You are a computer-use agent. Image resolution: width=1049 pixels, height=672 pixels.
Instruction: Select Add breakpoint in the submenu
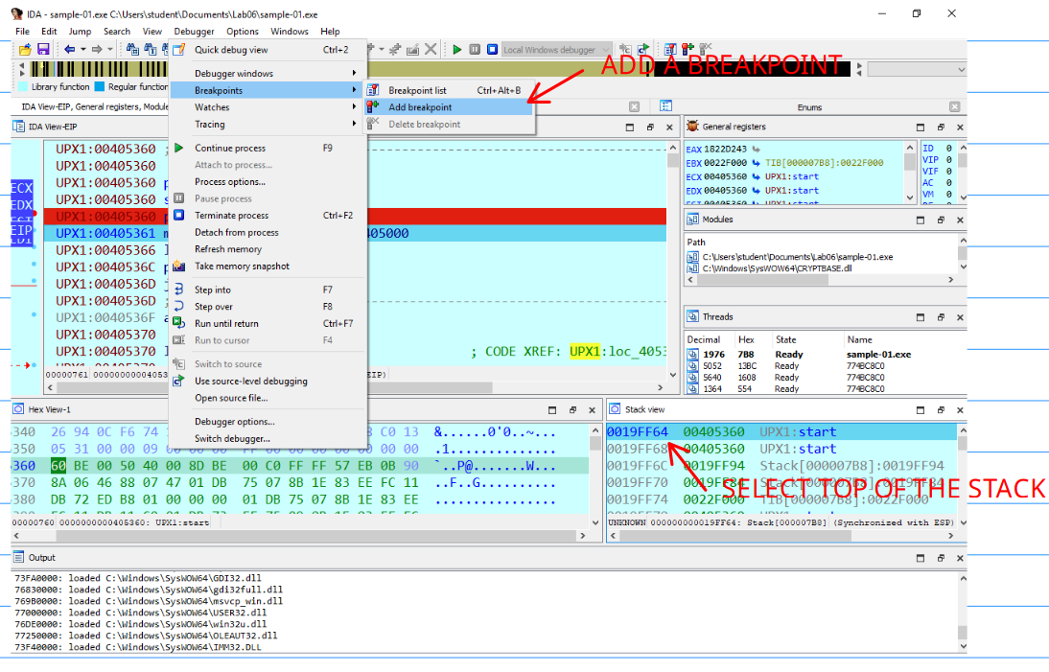pyautogui.click(x=450, y=107)
